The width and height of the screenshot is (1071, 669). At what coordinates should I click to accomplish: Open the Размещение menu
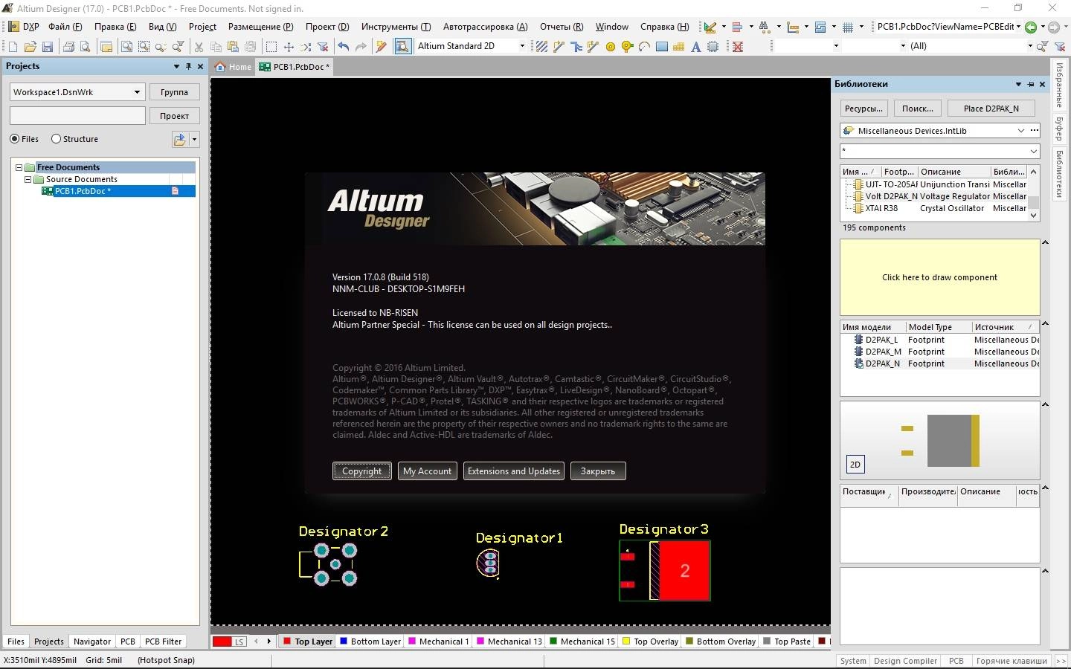(261, 27)
